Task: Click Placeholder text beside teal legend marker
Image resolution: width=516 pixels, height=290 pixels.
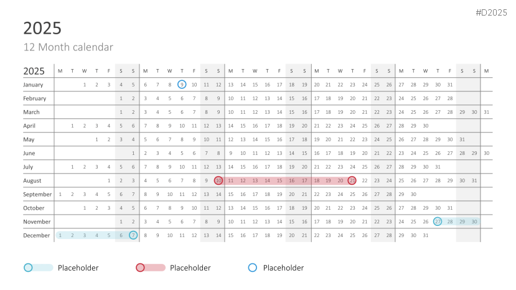Action: [x=78, y=268]
